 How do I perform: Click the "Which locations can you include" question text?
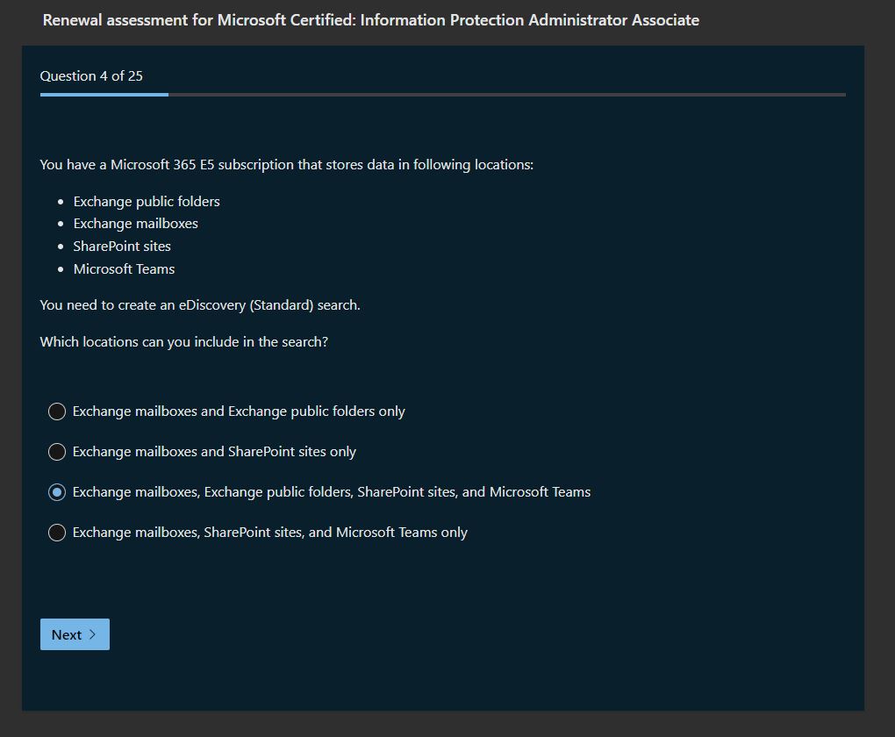tap(184, 342)
